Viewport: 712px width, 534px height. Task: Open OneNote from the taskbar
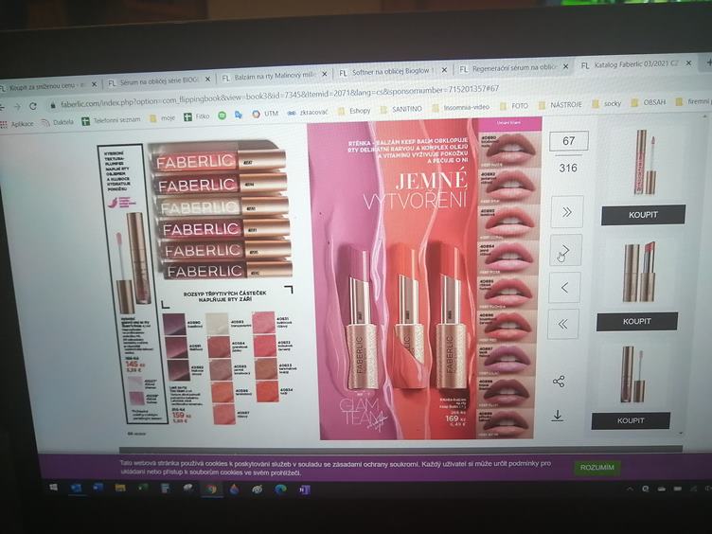[x=304, y=489]
